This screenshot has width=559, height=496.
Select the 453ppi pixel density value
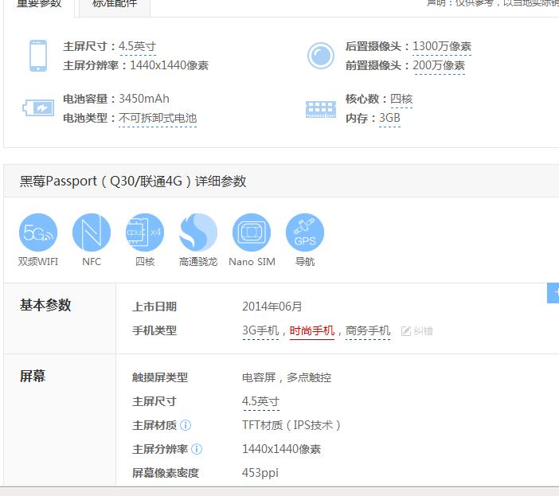(260, 473)
